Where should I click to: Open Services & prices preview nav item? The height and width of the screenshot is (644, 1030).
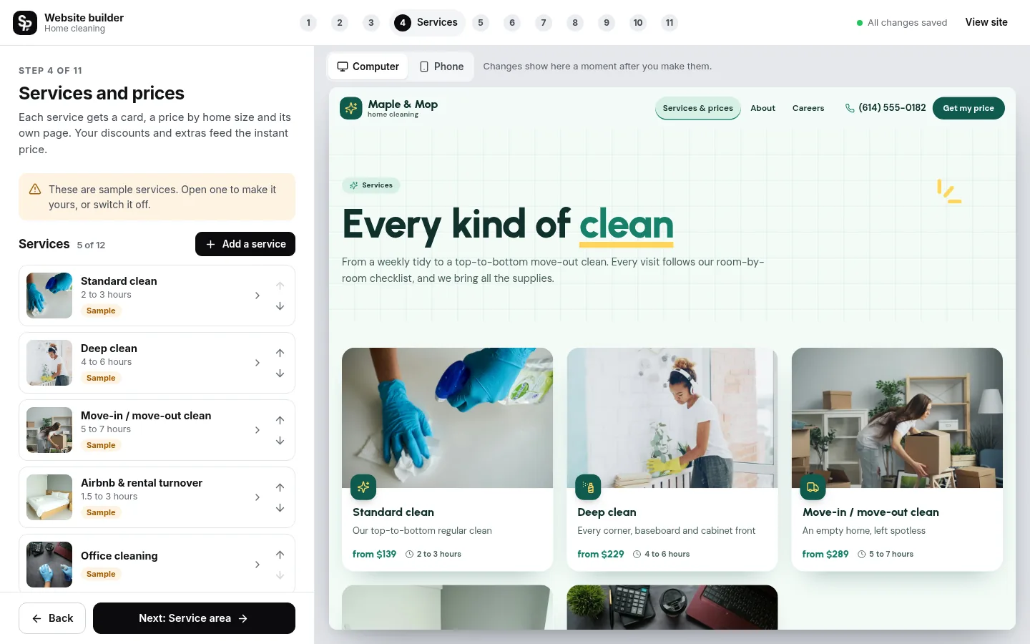[x=698, y=108]
